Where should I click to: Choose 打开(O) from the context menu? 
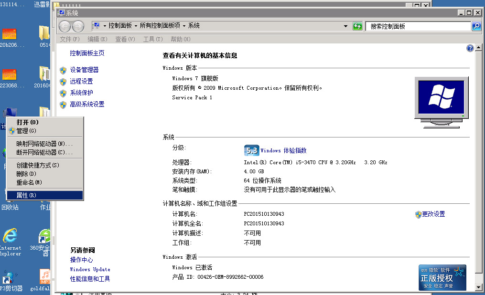[x=45, y=122]
